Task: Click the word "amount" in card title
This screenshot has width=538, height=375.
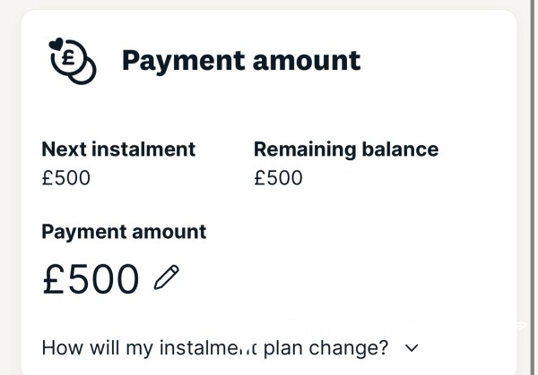Action: pyautogui.click(x=307, y=61)
